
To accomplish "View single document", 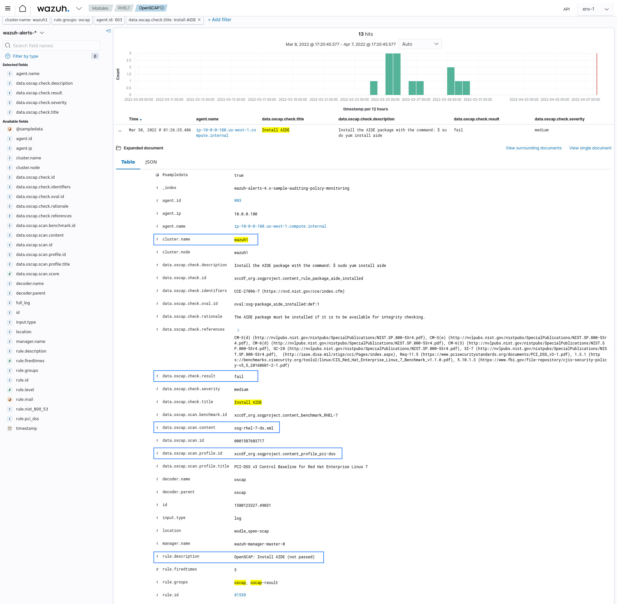I will coord(590,148).
